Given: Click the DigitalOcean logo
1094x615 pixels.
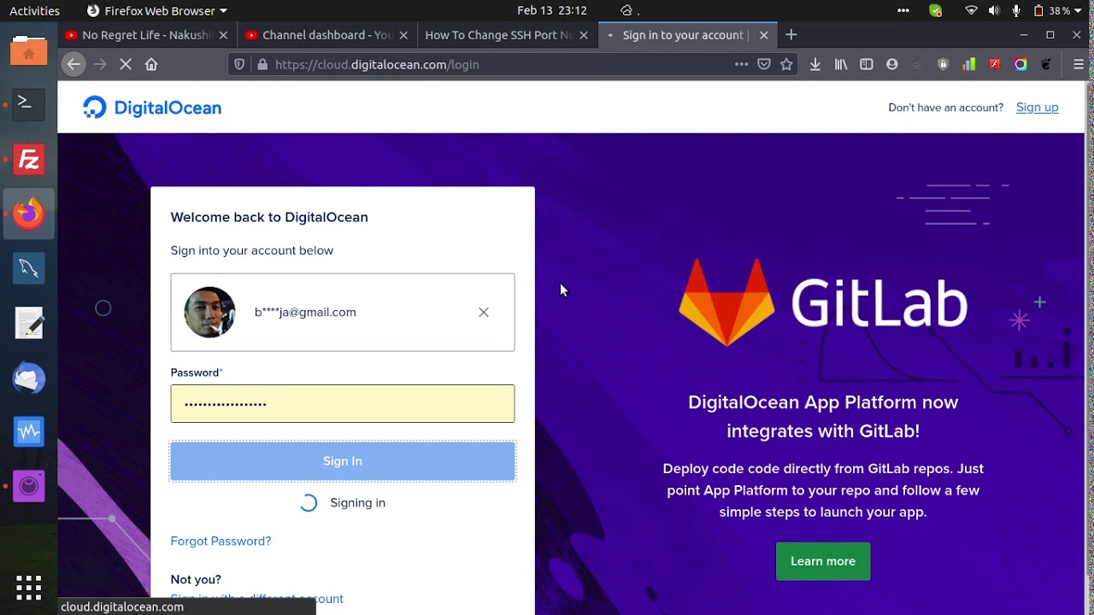Looking at the screenshot, I should click(x=152, y=108).
